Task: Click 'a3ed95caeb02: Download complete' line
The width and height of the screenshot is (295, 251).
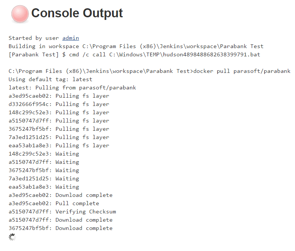Action: point(61,195)
